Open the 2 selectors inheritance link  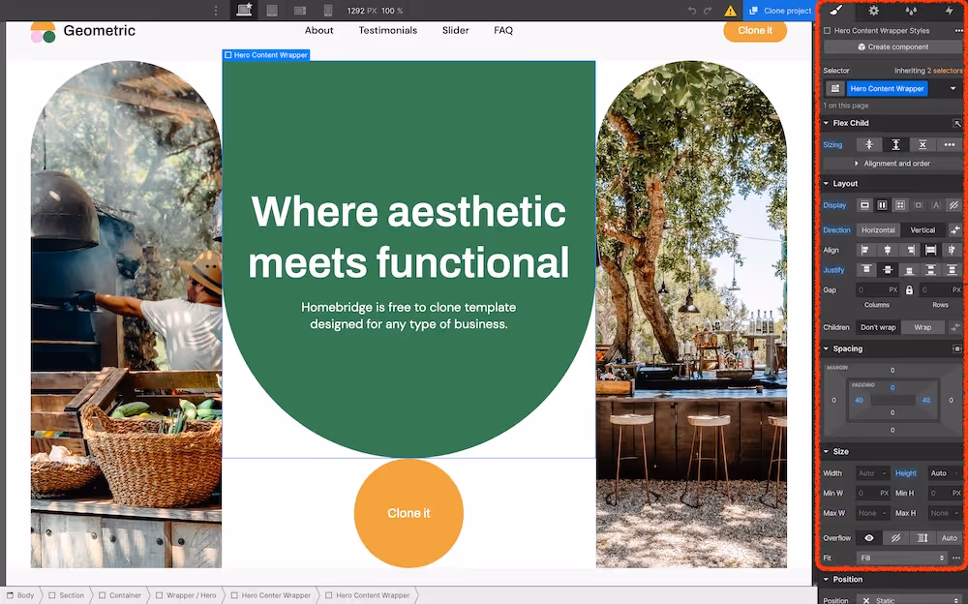(x=945, y=71)
